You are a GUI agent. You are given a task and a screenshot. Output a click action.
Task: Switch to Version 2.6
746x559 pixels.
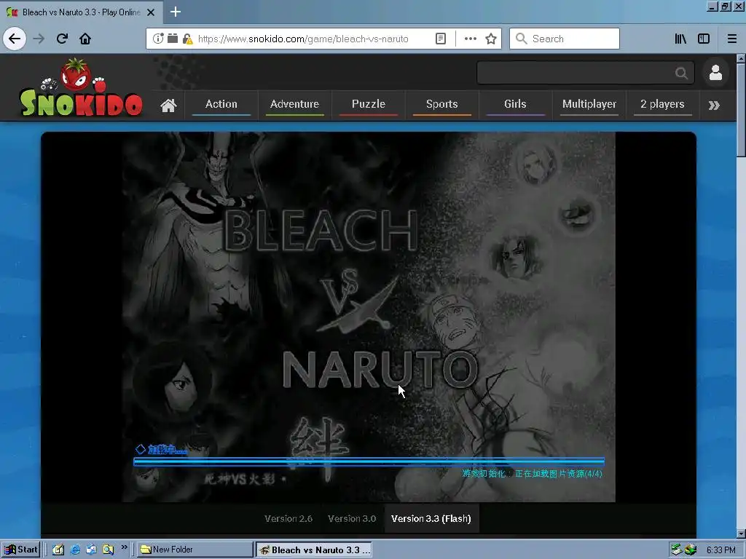[x=288, y=518]
